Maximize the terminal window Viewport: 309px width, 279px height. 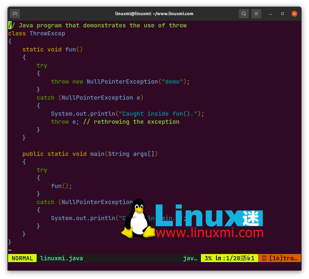pos(283,14)
